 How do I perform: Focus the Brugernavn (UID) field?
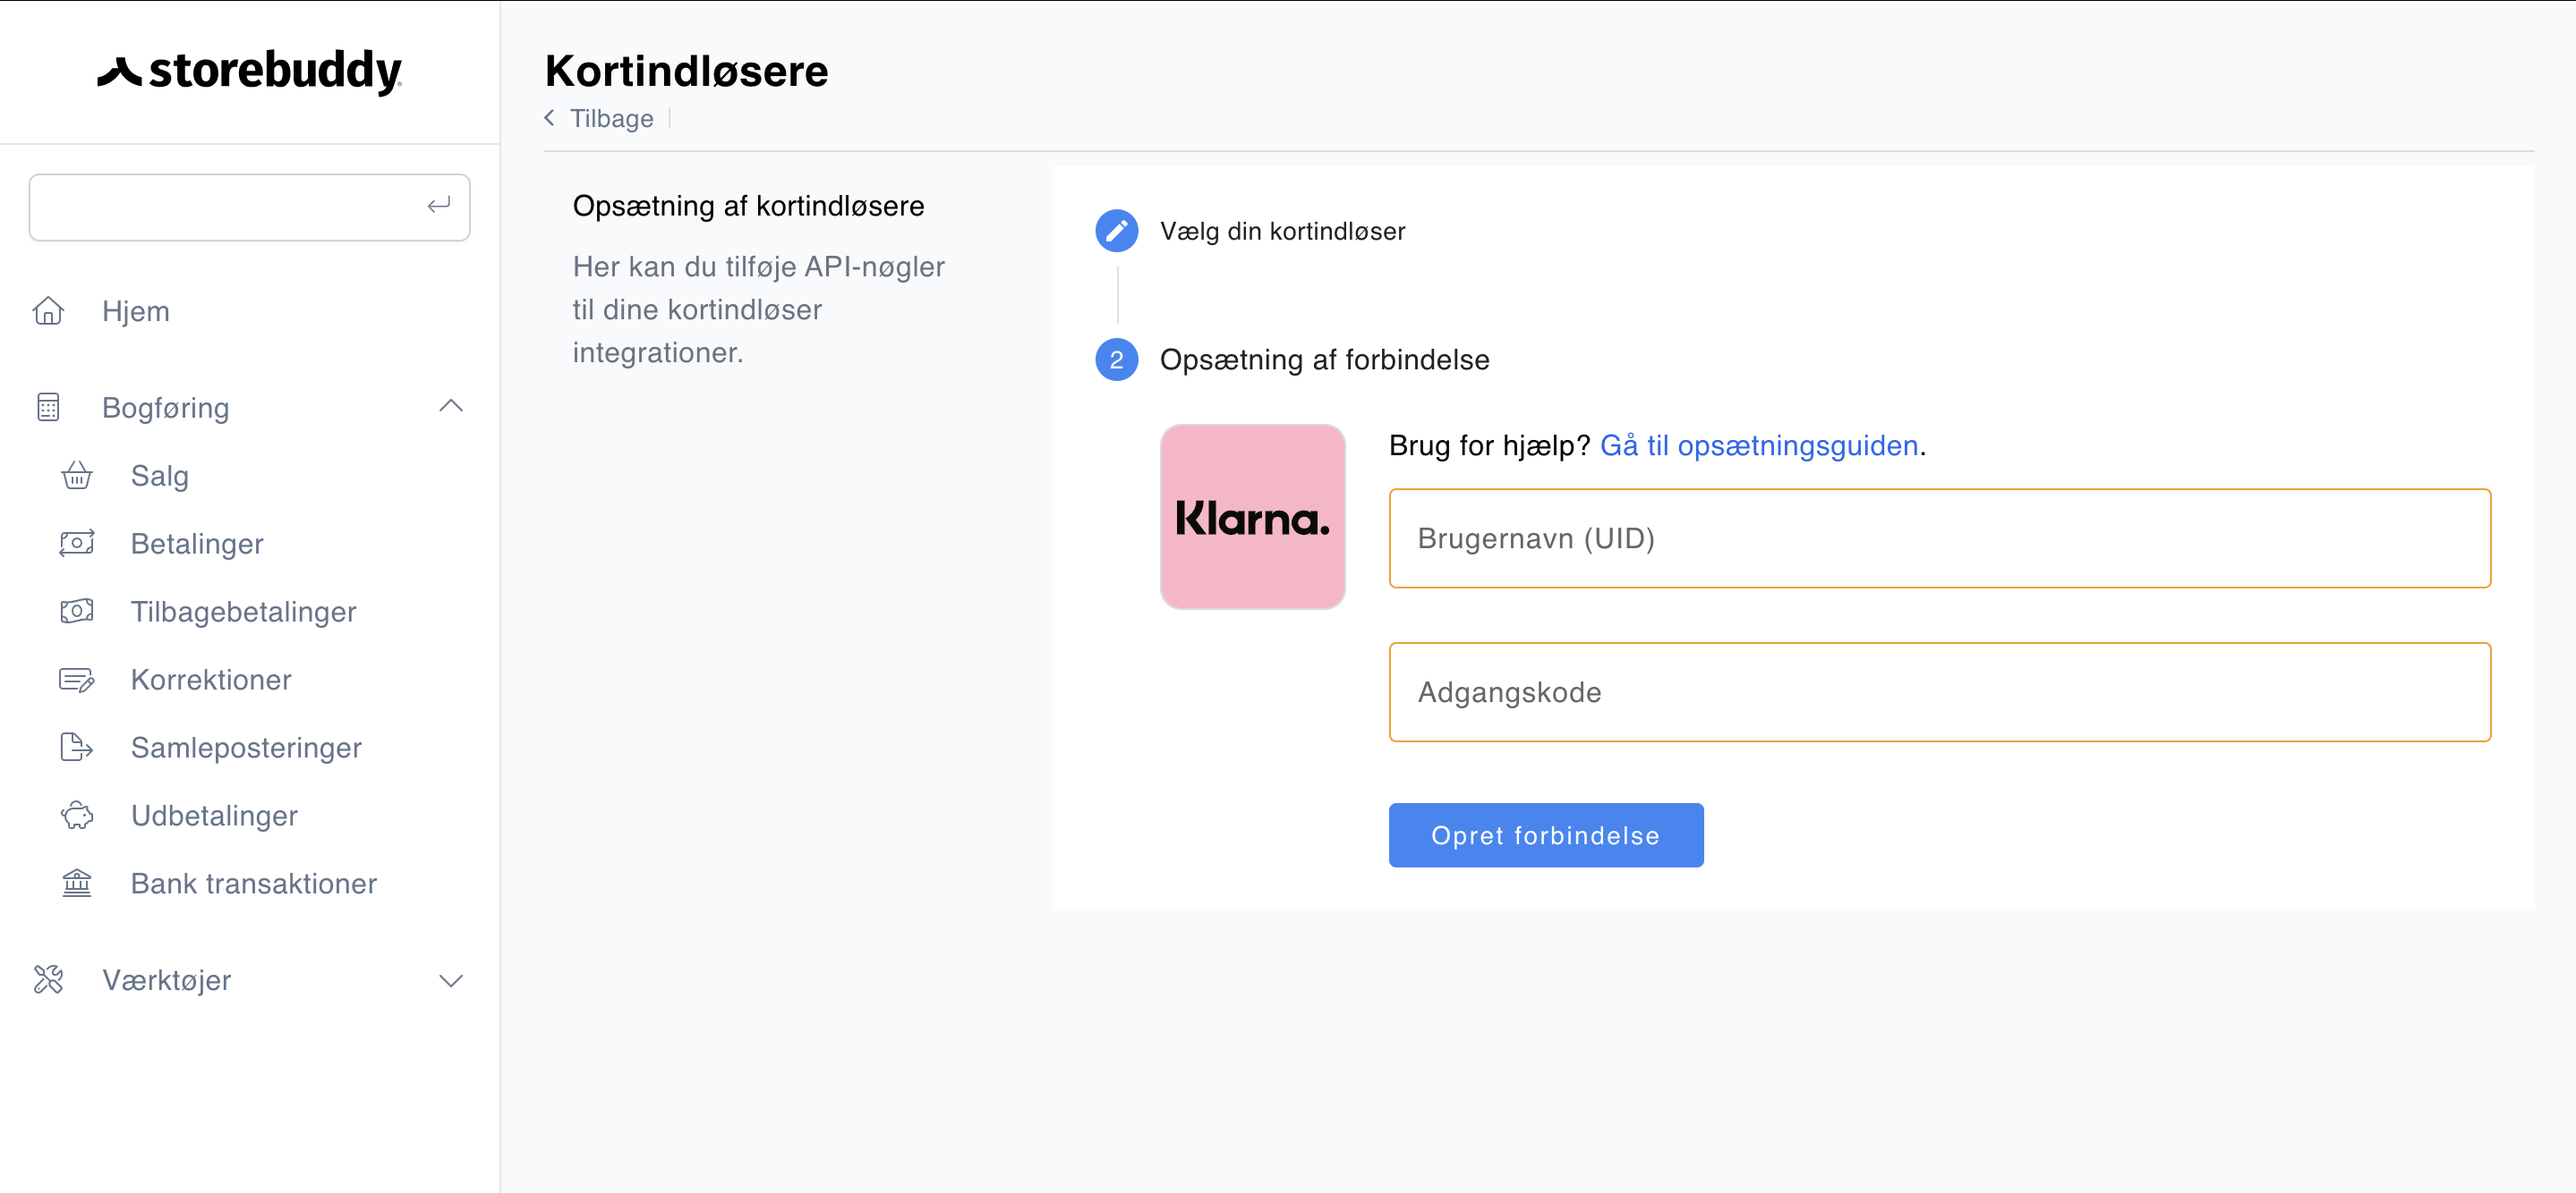click(x=1938, y=538)
